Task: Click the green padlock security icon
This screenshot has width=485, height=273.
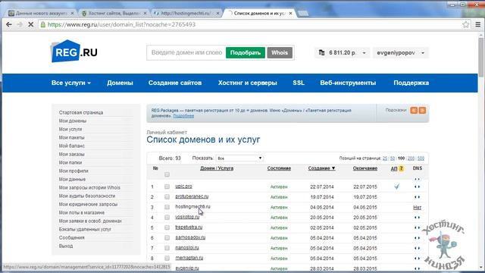Action: pos(43,24)
